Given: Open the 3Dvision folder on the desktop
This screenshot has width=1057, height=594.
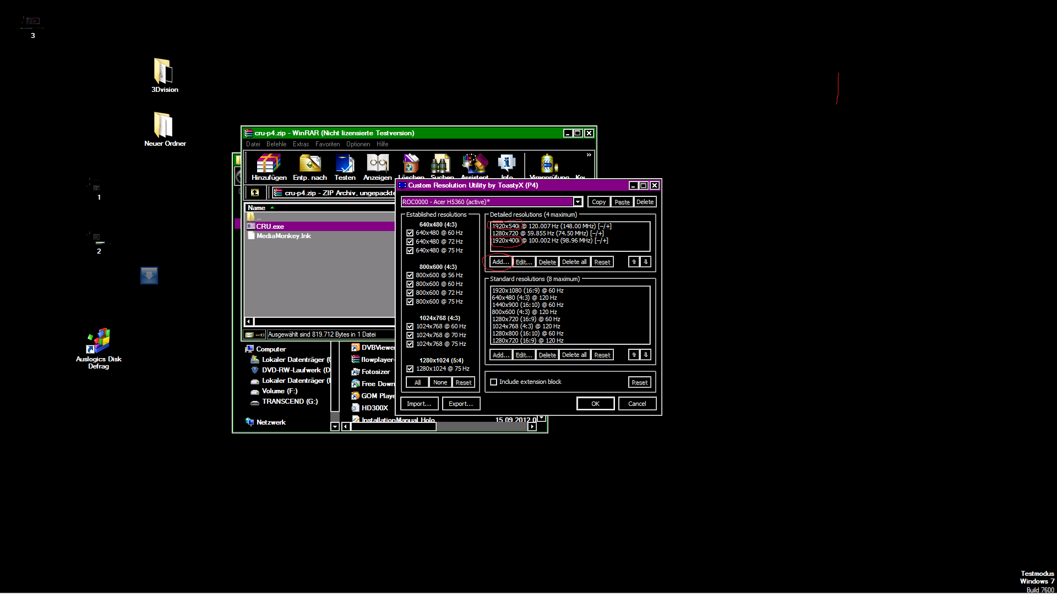Looking at the screenshot, I should (x=164, y=75).
